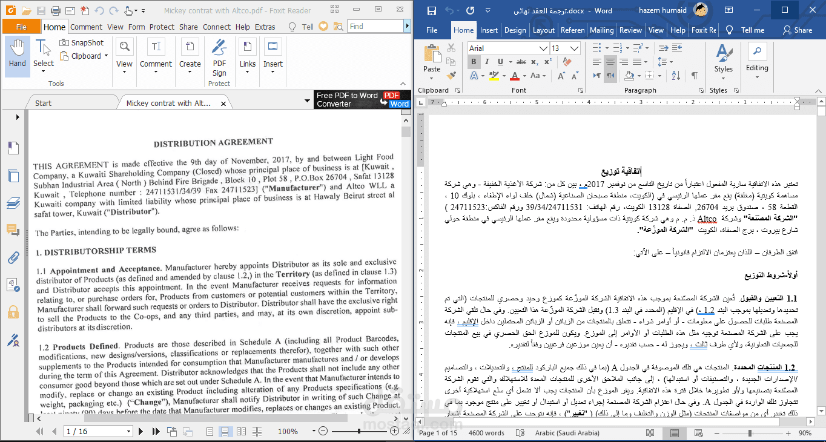
Task: Jump to last page in Foxit
Action: tap(156, 431)
